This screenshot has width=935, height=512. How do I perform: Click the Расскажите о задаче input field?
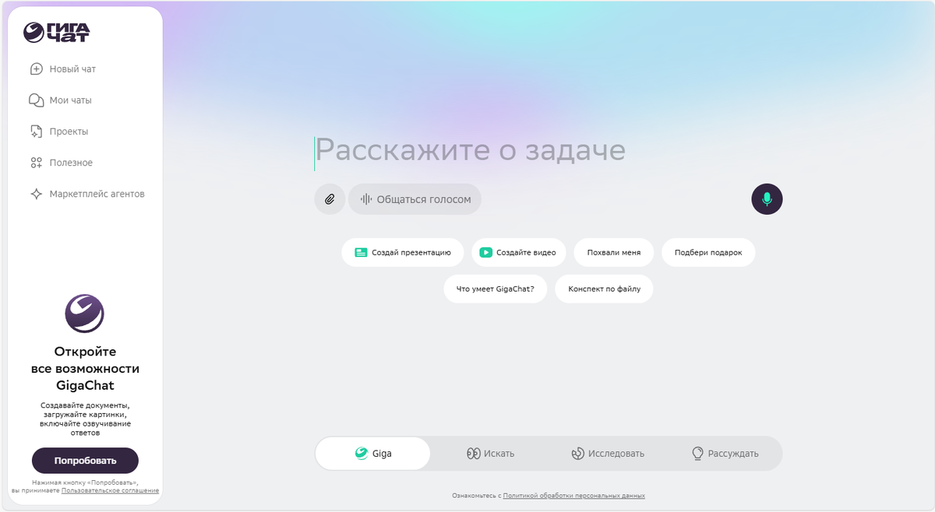point(467,150)
